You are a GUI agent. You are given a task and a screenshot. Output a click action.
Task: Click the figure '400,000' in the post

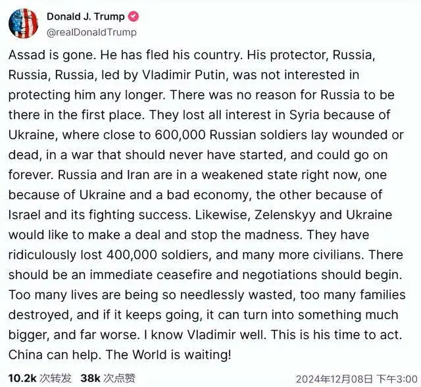[132, 255]
